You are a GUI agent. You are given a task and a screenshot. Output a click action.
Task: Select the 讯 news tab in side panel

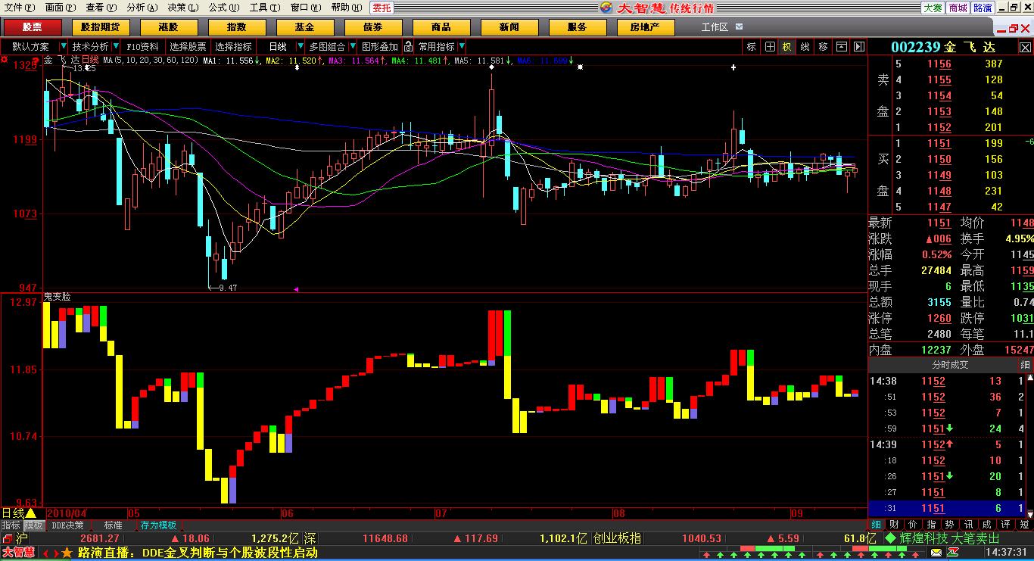[x=968, y=525]
